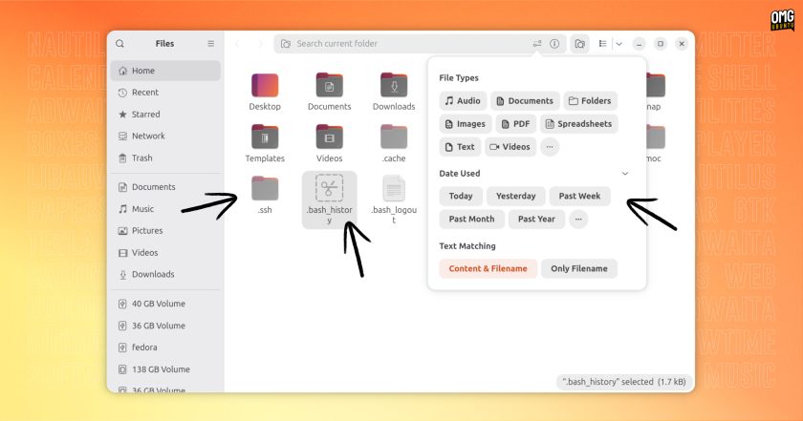Open the hamburger main menu icon
Viewport: 803px width, 421px height.
coord(210,44)
